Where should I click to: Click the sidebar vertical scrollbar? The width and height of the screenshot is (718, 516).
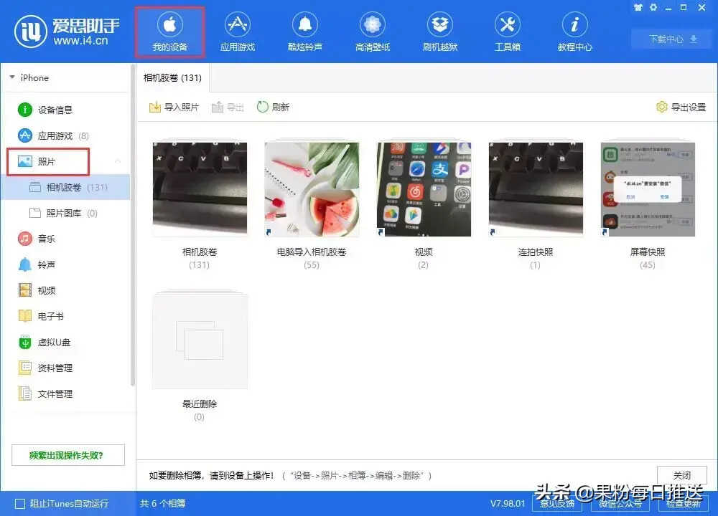click(133, 226)
